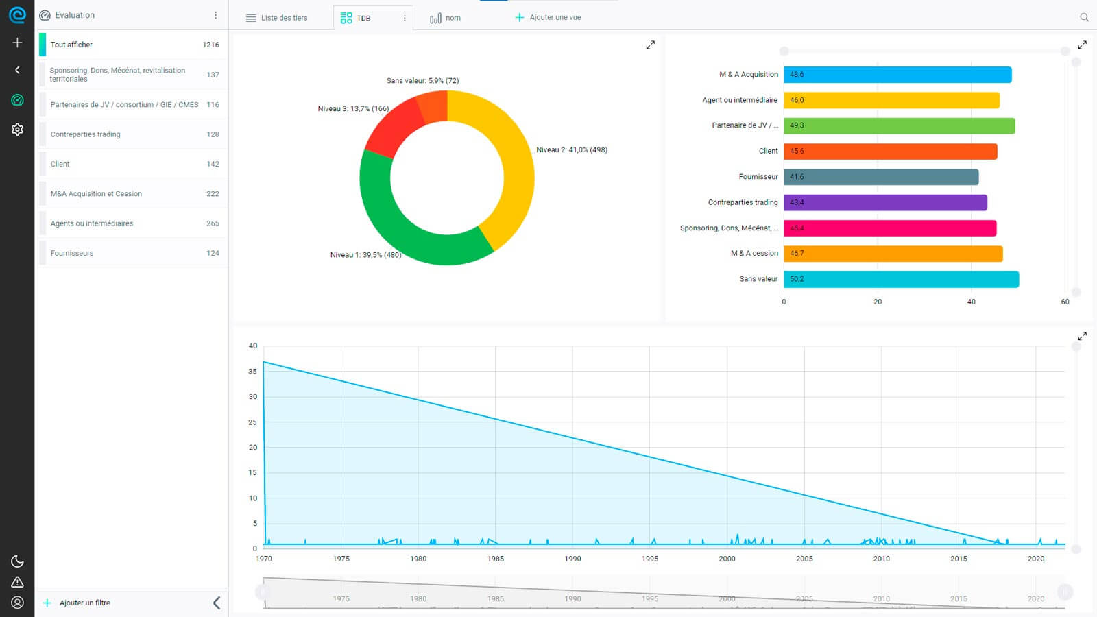Open the warning alerts triangle icon
This screenshot has height=617, width=1097.
click(x=17, y=582)
